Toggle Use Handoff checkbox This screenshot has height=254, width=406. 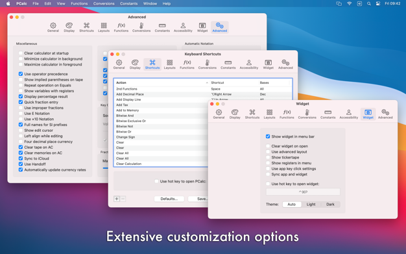pyautogui.click(x=21, y=164)
